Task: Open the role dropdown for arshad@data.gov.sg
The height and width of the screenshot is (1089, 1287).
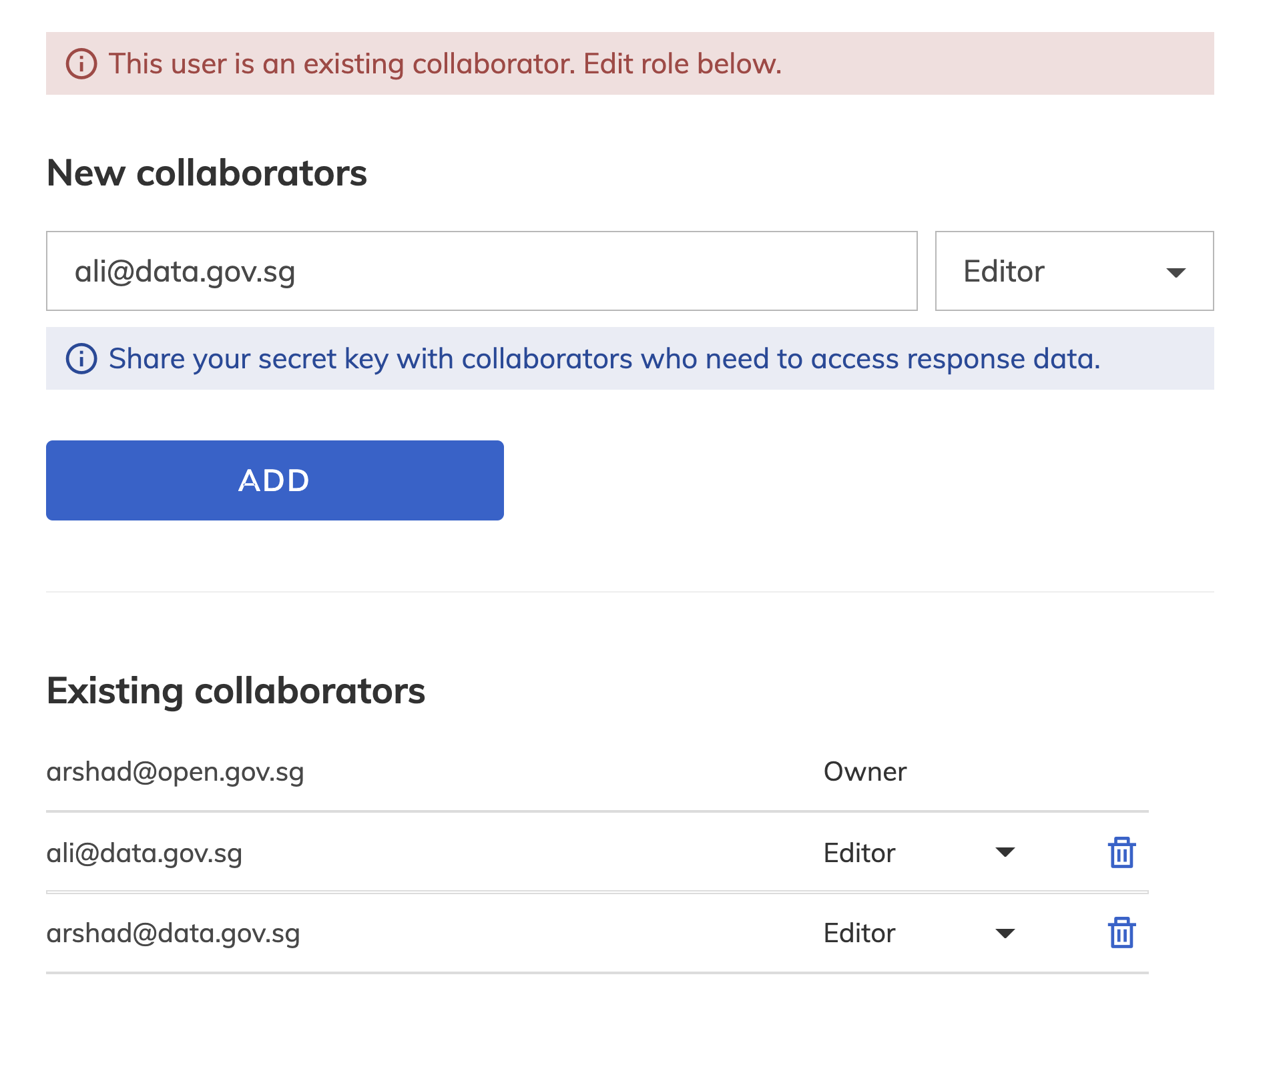Action: [x=921, y=934]
